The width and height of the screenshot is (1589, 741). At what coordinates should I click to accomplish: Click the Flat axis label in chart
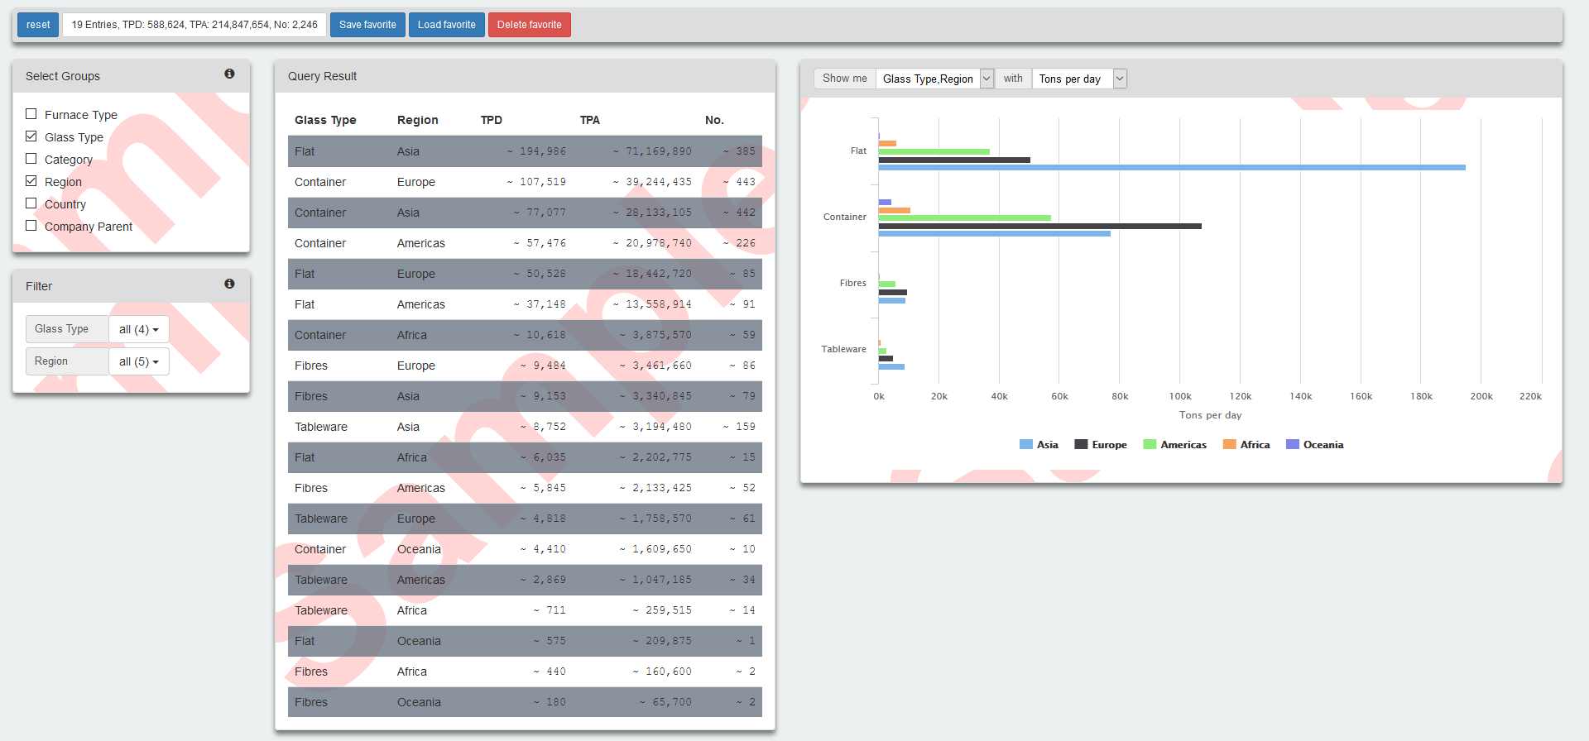(x=858, y=151)
